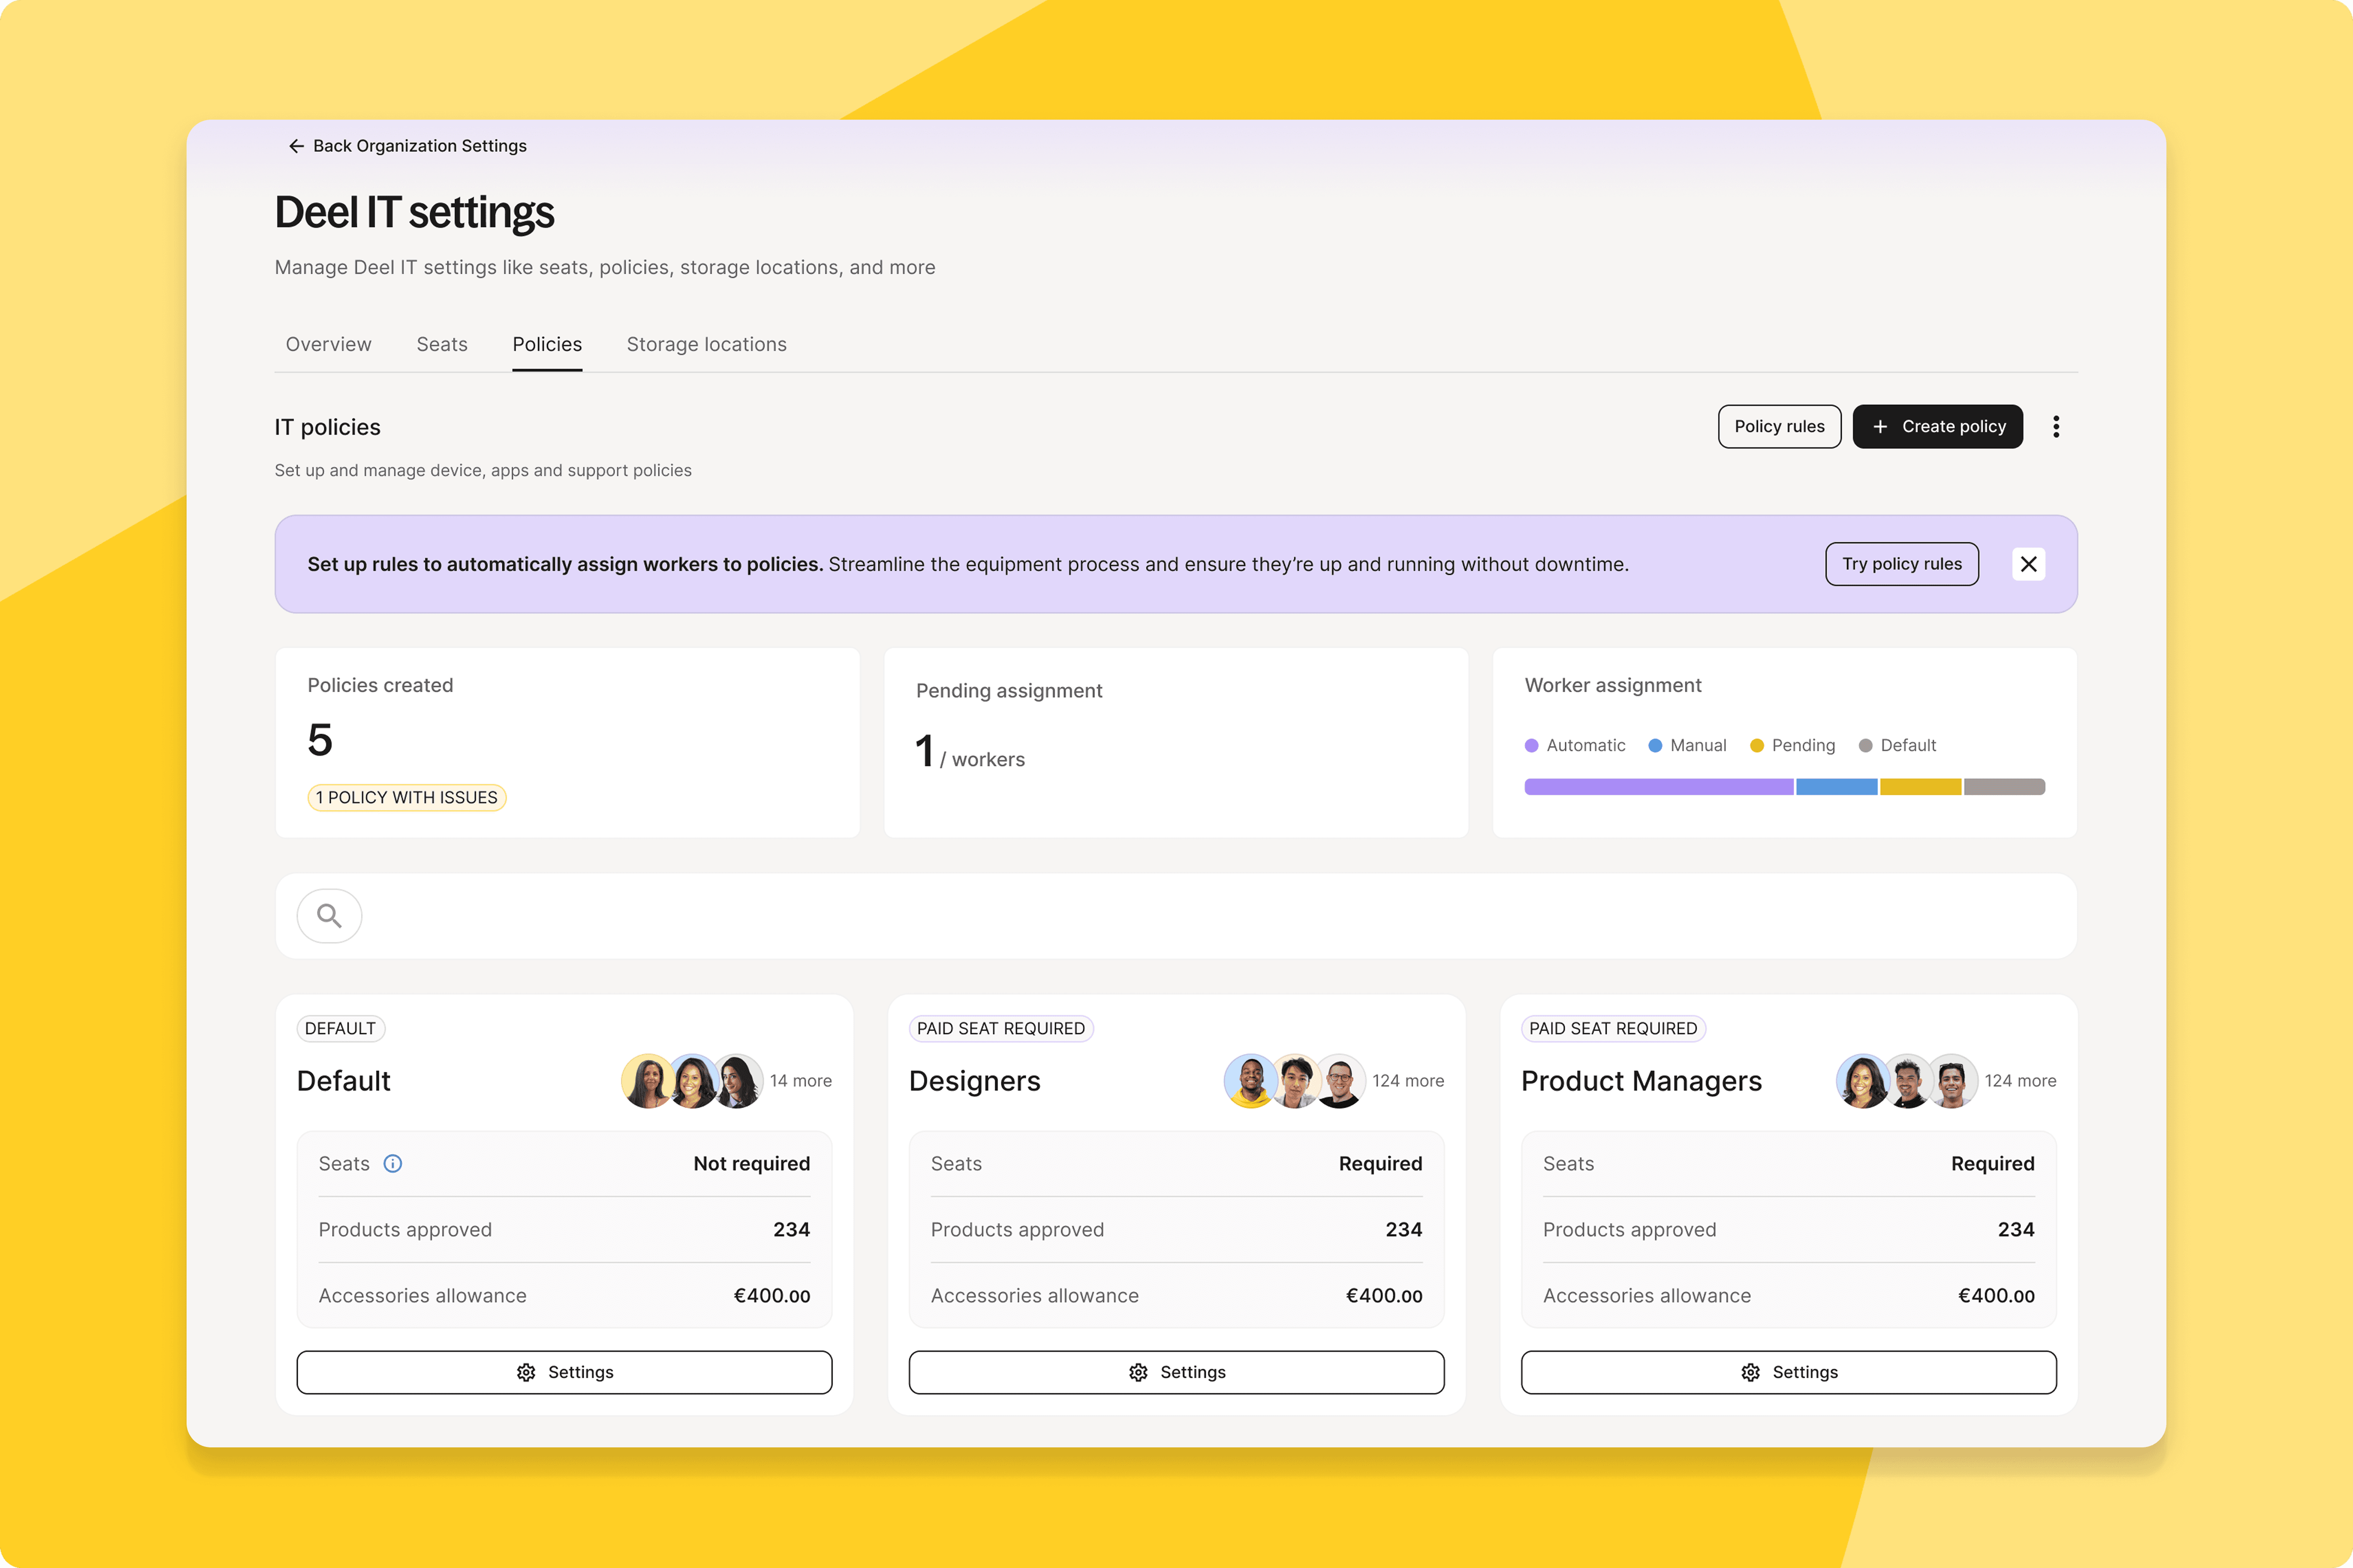Click the three-dot overflow menu beside Create policy
The height and width of the screenshot is (1568, 2353).
point(2057,426)
